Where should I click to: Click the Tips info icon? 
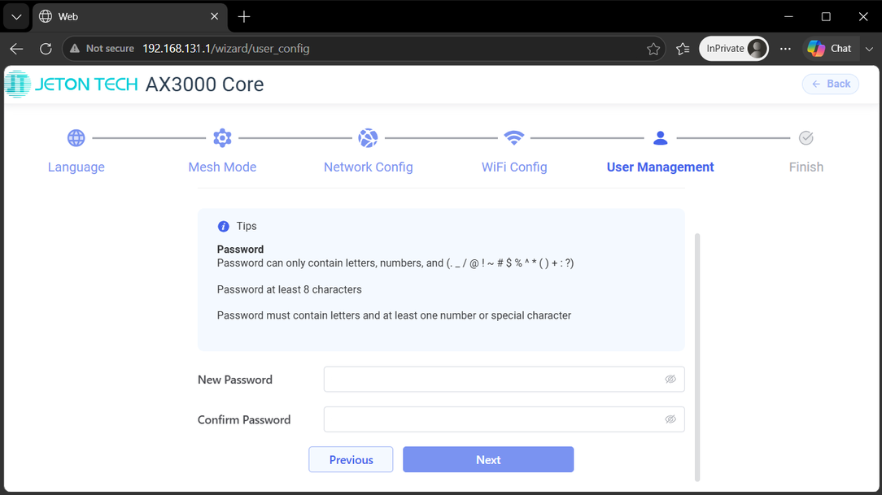coord(223,227)
